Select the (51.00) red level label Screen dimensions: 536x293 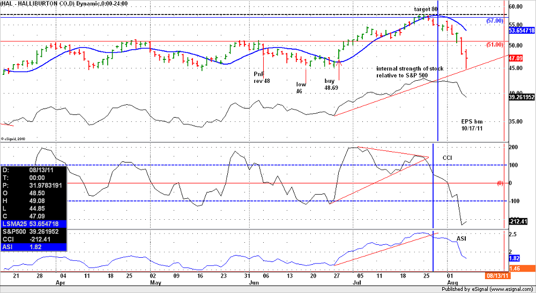[494, 45]
